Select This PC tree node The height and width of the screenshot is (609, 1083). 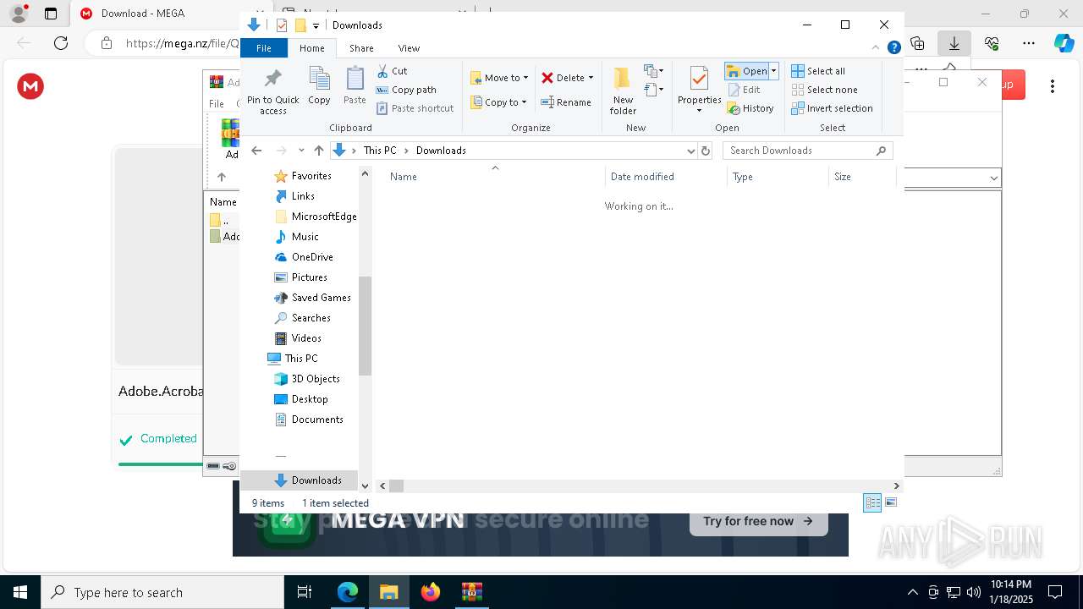pos(293,359)
